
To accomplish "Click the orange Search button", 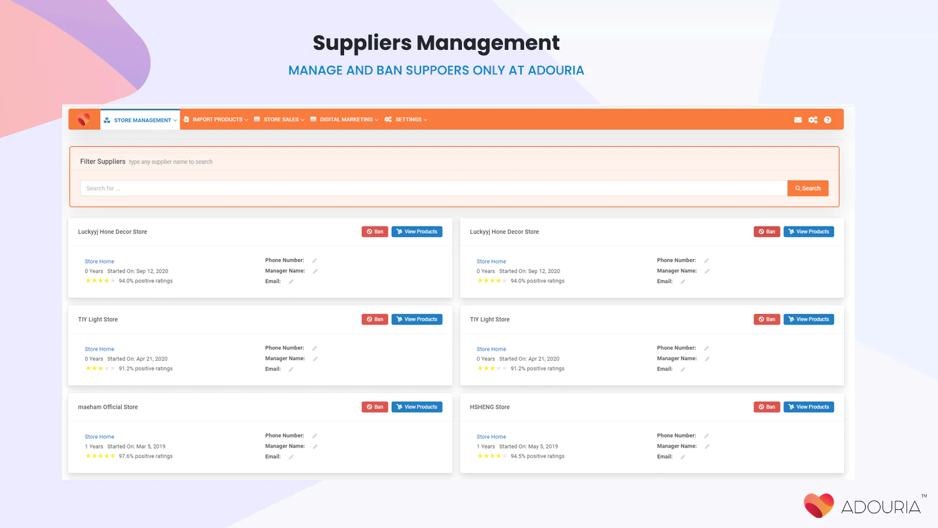I will (x=808, y=188).
